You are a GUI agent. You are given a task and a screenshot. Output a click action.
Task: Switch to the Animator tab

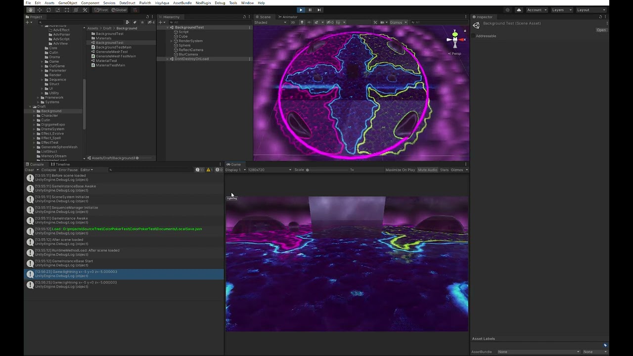coord(289,17)
